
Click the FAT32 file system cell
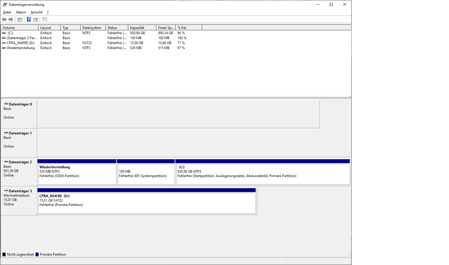coord(87,43)
